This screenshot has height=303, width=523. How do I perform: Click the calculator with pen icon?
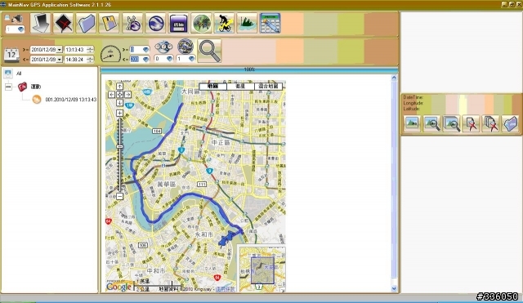270,24
